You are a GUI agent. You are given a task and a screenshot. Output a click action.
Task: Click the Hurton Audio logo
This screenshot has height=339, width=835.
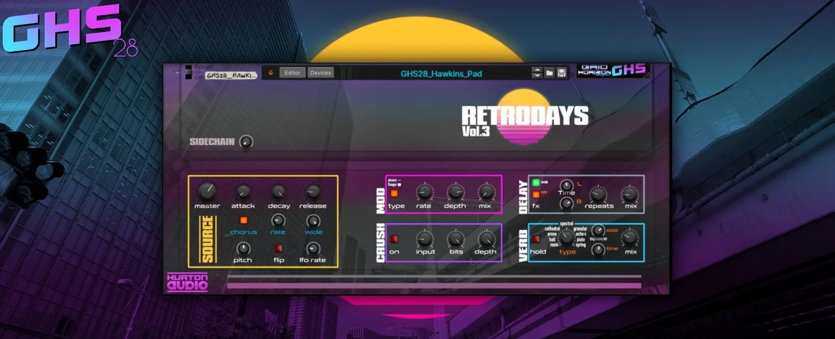click(x=187, y=282)
